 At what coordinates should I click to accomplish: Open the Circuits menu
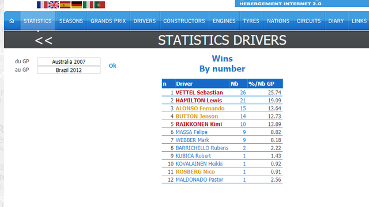click(x=308, y=21)
